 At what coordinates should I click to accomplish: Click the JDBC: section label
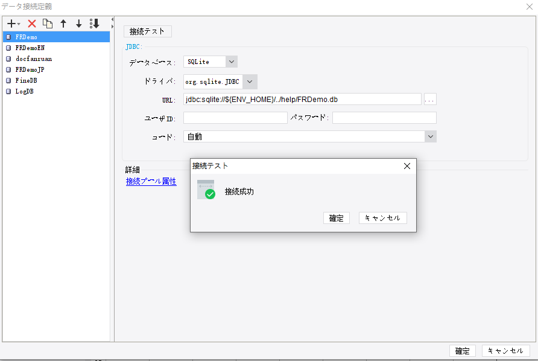(x=134, y=46)
